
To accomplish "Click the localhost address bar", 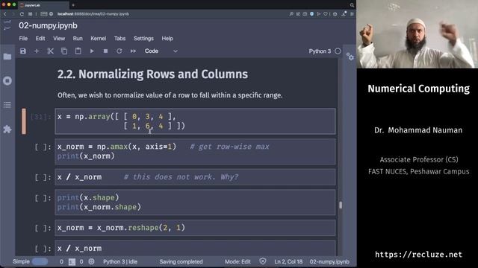I will pos(93,14).
